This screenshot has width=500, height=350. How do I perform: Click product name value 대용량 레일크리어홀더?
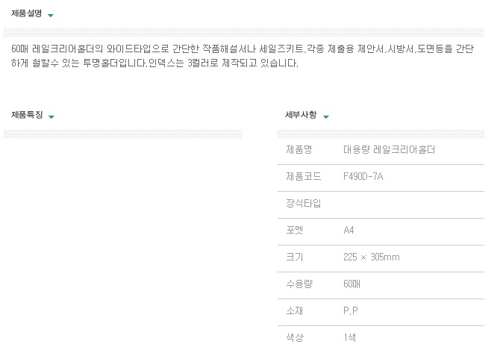389,149
